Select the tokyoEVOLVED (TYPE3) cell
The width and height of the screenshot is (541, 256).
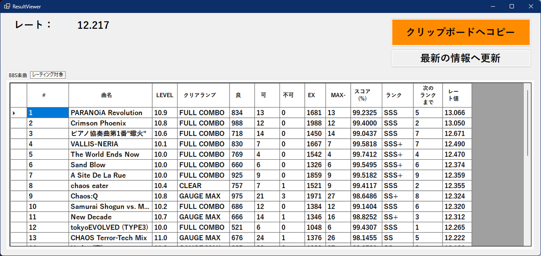[110, 227]
